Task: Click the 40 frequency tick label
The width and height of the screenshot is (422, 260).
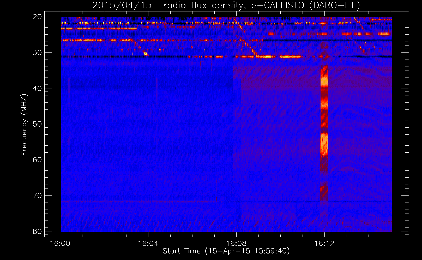Action: pos(37,88)
